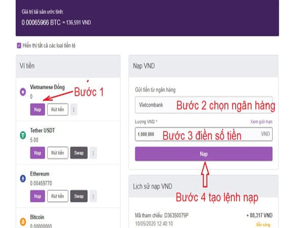Click Rút tiền button under Vietnamese Đồng
This screenshot has height=228, width=304.
[58, 109]
